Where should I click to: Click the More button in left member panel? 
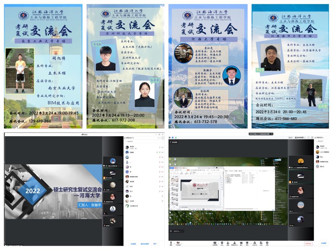[156, 243]
